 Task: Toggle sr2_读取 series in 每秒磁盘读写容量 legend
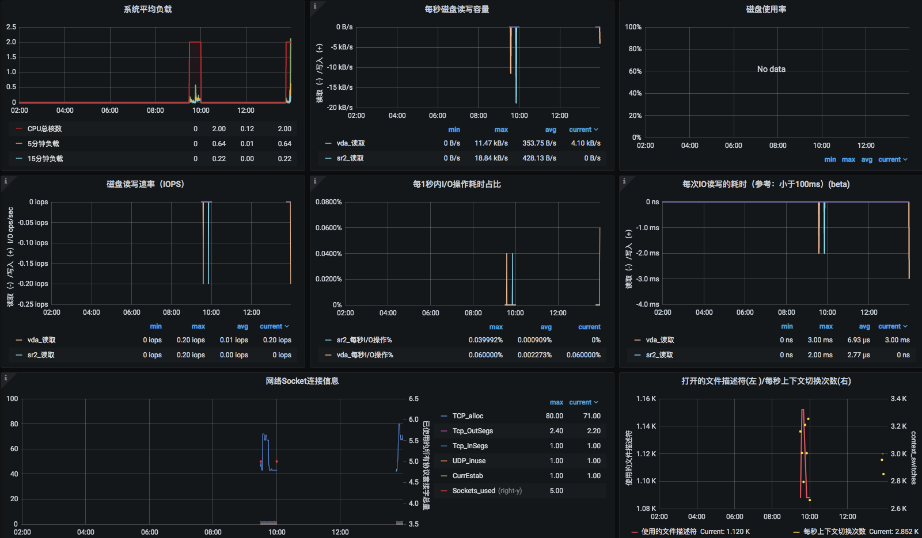tap(350, 158)
